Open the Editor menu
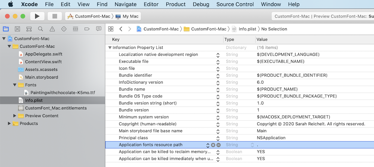Image resolution: width=374 pixels, height=167 pixels. (x=151, y=4)
